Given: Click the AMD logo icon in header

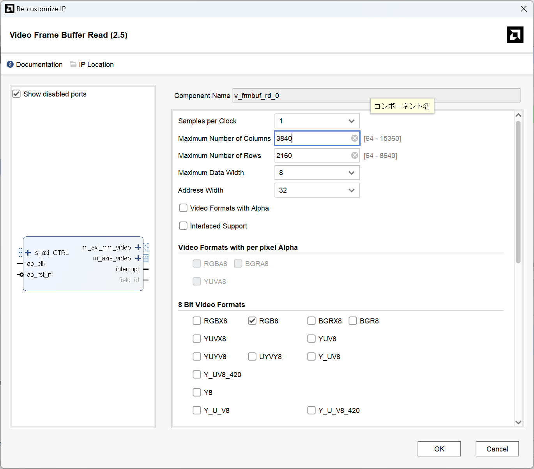Looking at the screenshot, I should pyautogui.click(x=515, y=35).
